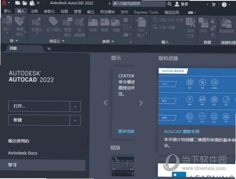The width and height of the screenshot is (236, 179).
Task: Select 学习 in the start sidebar
Action: pyautogui.click(x=42, y=165)
